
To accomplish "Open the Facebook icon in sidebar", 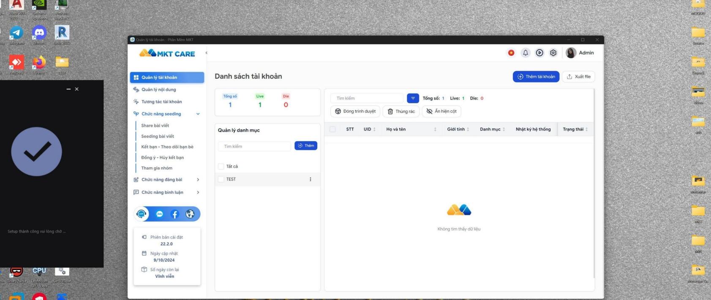I will [175, 214].
